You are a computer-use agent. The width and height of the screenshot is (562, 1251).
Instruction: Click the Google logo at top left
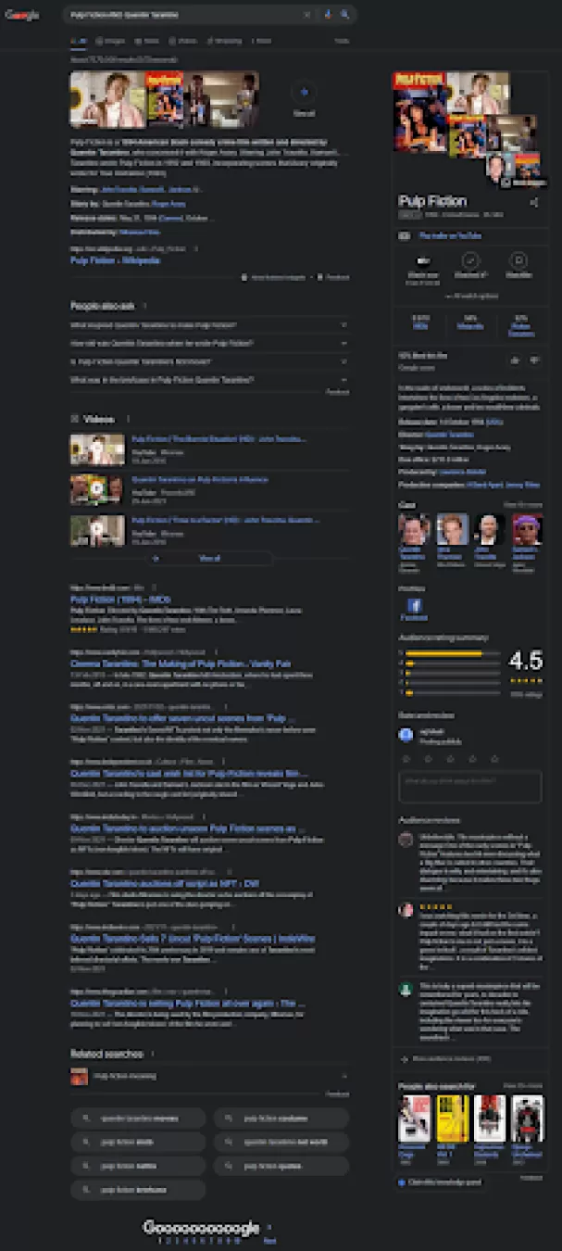tap(22, 15)
